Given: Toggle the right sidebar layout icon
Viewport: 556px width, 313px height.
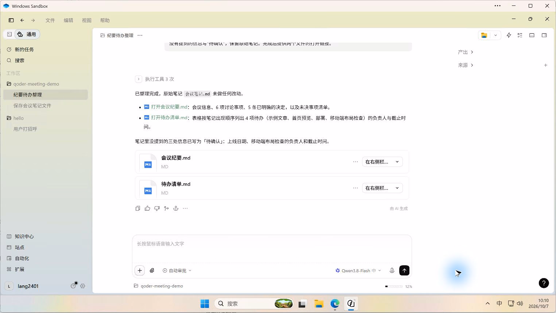Looking at the screenshot, I should 544,35.
